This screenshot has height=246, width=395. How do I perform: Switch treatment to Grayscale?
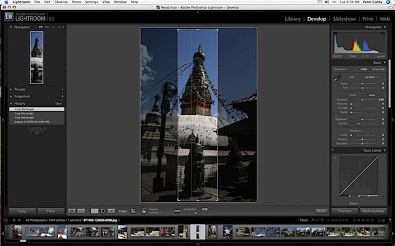(x=378, y=69)
